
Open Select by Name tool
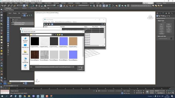pos(27,6)
